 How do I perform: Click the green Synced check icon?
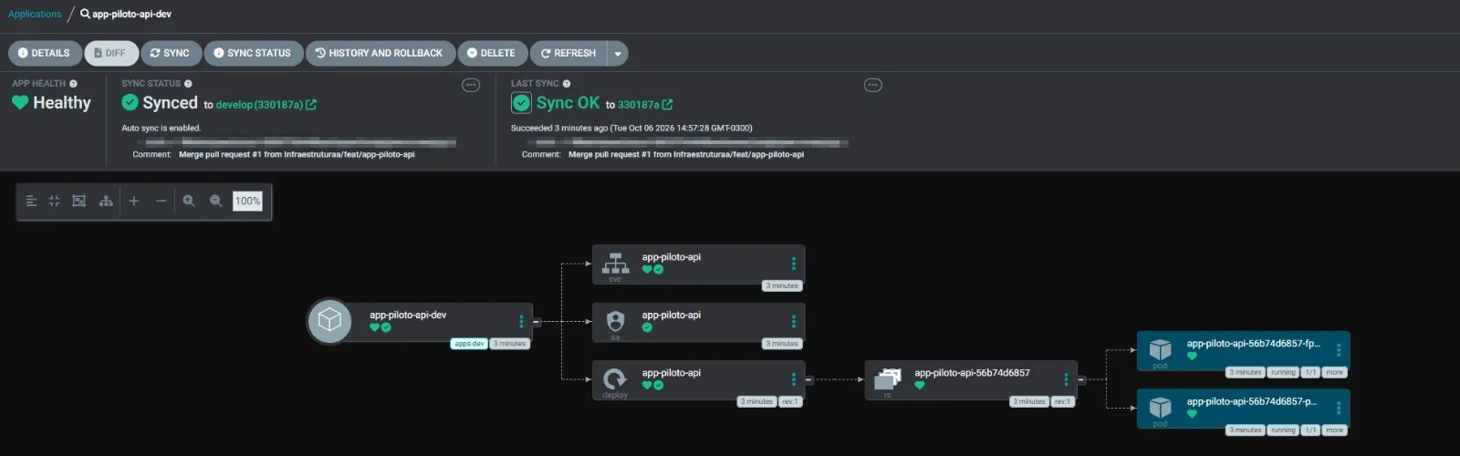[130, 102]
